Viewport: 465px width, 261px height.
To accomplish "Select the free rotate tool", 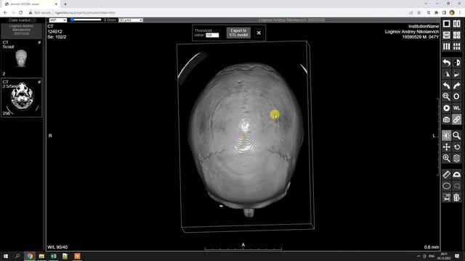I will coord(457,146).
